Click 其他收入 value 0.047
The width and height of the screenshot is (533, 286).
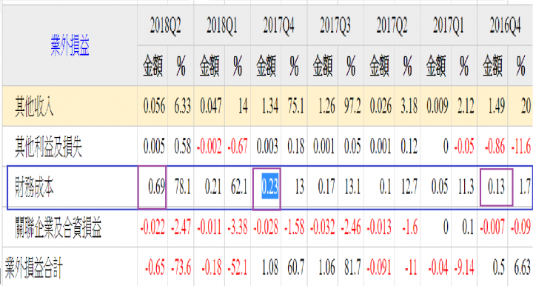211,106
